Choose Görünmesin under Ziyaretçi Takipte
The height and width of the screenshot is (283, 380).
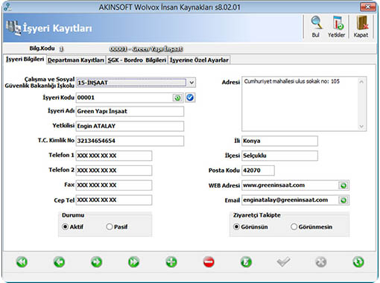[294, 226]
